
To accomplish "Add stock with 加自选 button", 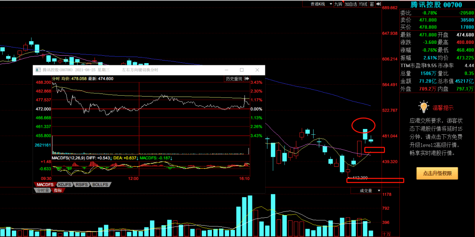I will pos(351,4).
